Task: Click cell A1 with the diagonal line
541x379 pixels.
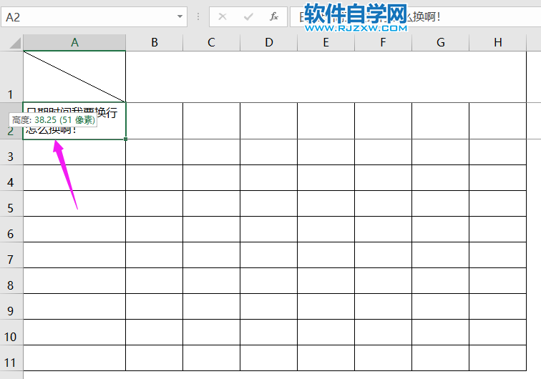Action: [x=74, y=77]
